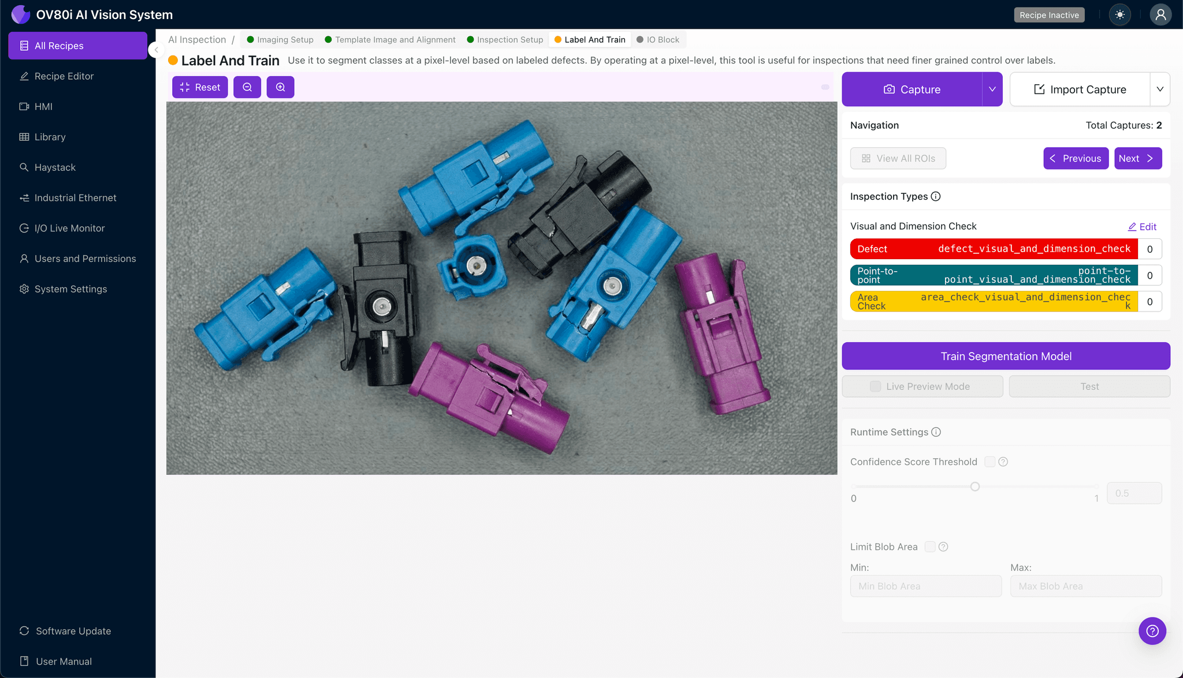The height and width of the screenshot is (678, 1183).
Task: Switch to the Inspection Setup tab
Action: [505, 40]
